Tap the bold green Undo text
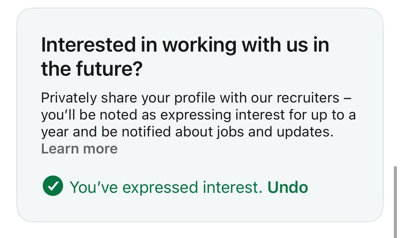 288,187
